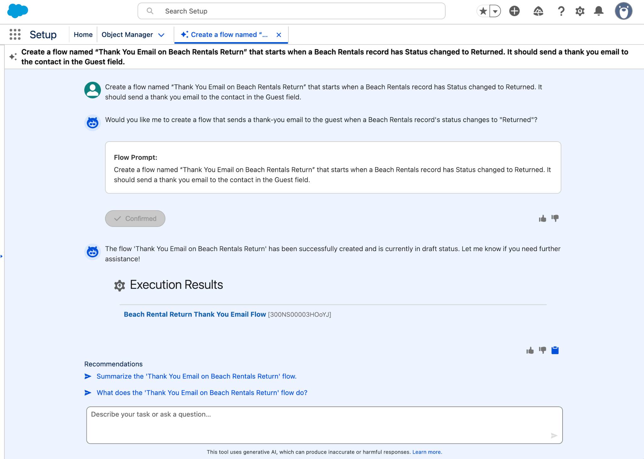Go to the Home tab
Screen dimensions: 644x459
[83, 35]
